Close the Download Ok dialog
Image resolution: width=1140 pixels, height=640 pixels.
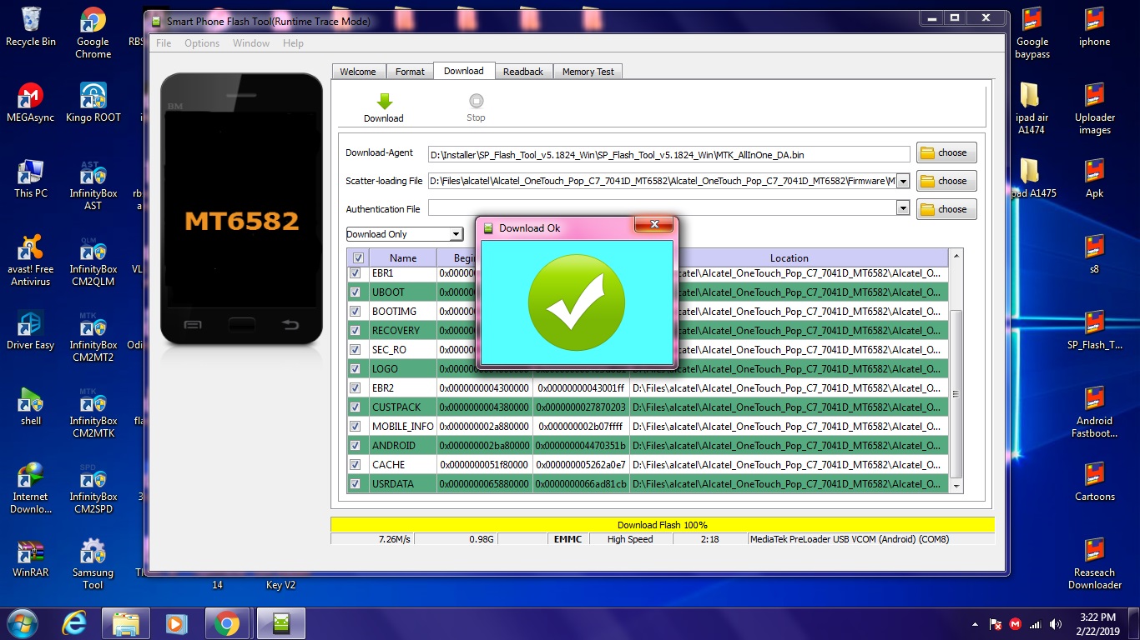pos(654,225)
